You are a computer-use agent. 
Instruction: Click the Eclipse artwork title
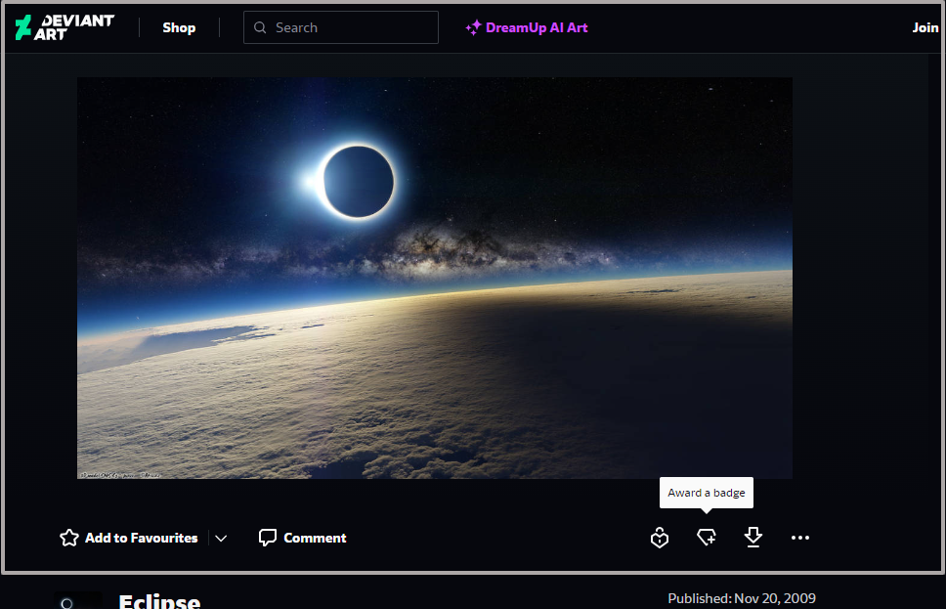(x=160, y=601)
